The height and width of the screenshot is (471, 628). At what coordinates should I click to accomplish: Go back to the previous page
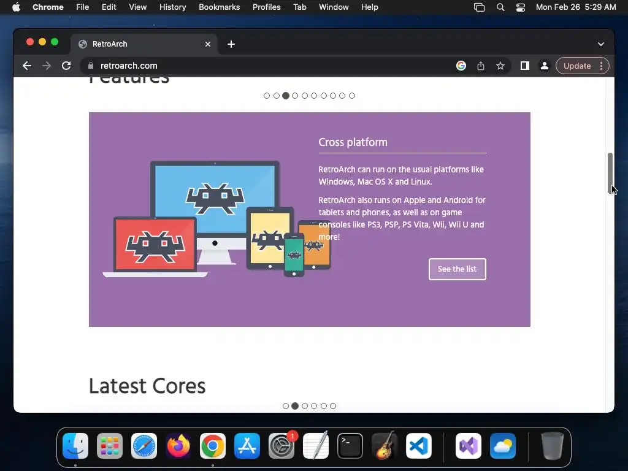pos(27,66)
